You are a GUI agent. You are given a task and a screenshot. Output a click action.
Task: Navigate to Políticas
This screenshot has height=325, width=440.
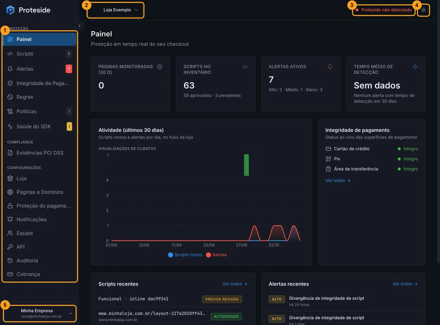40,111
